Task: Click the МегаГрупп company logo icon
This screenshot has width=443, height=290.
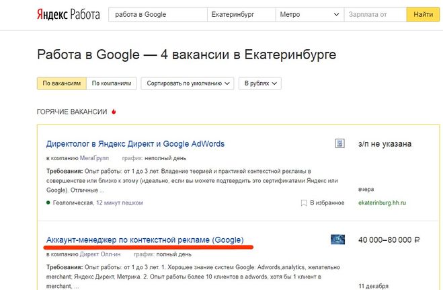Action: pos(340,144)
